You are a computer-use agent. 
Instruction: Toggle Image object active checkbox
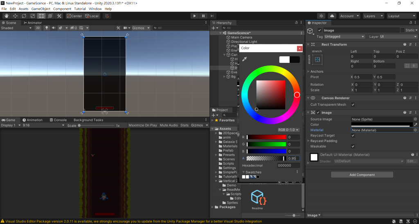tap(320, 30)
